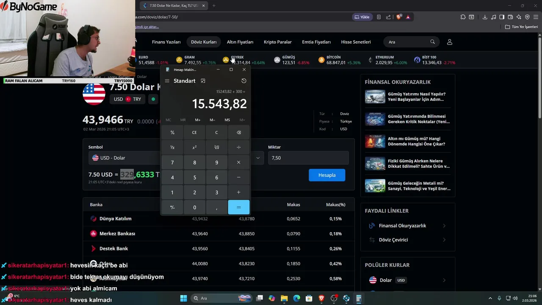Click Brave Rewards triangle icon
Screen dimensions: 542x305
[408, 17]
